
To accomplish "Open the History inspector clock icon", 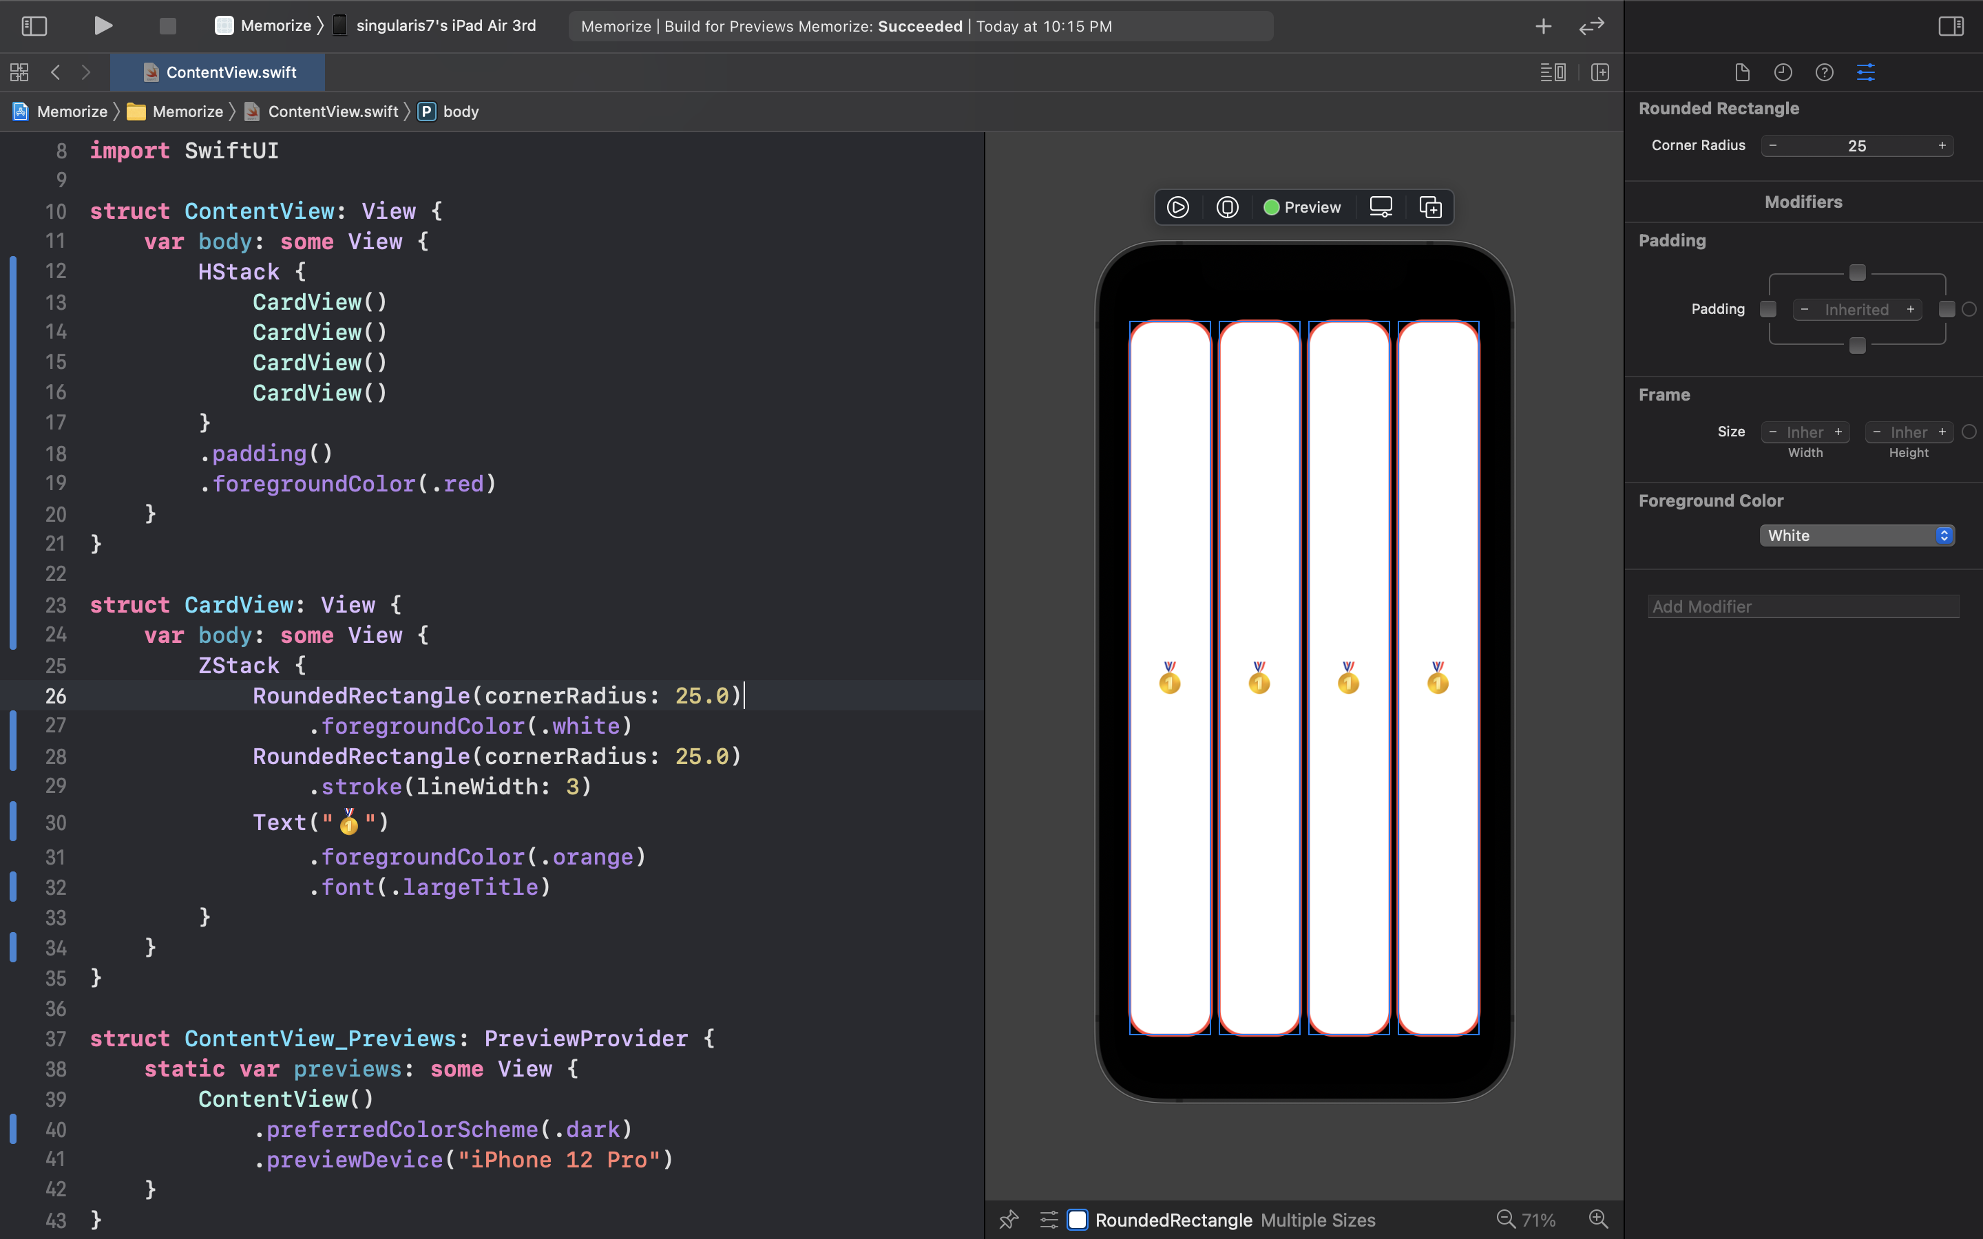I will pos(1783,72).
